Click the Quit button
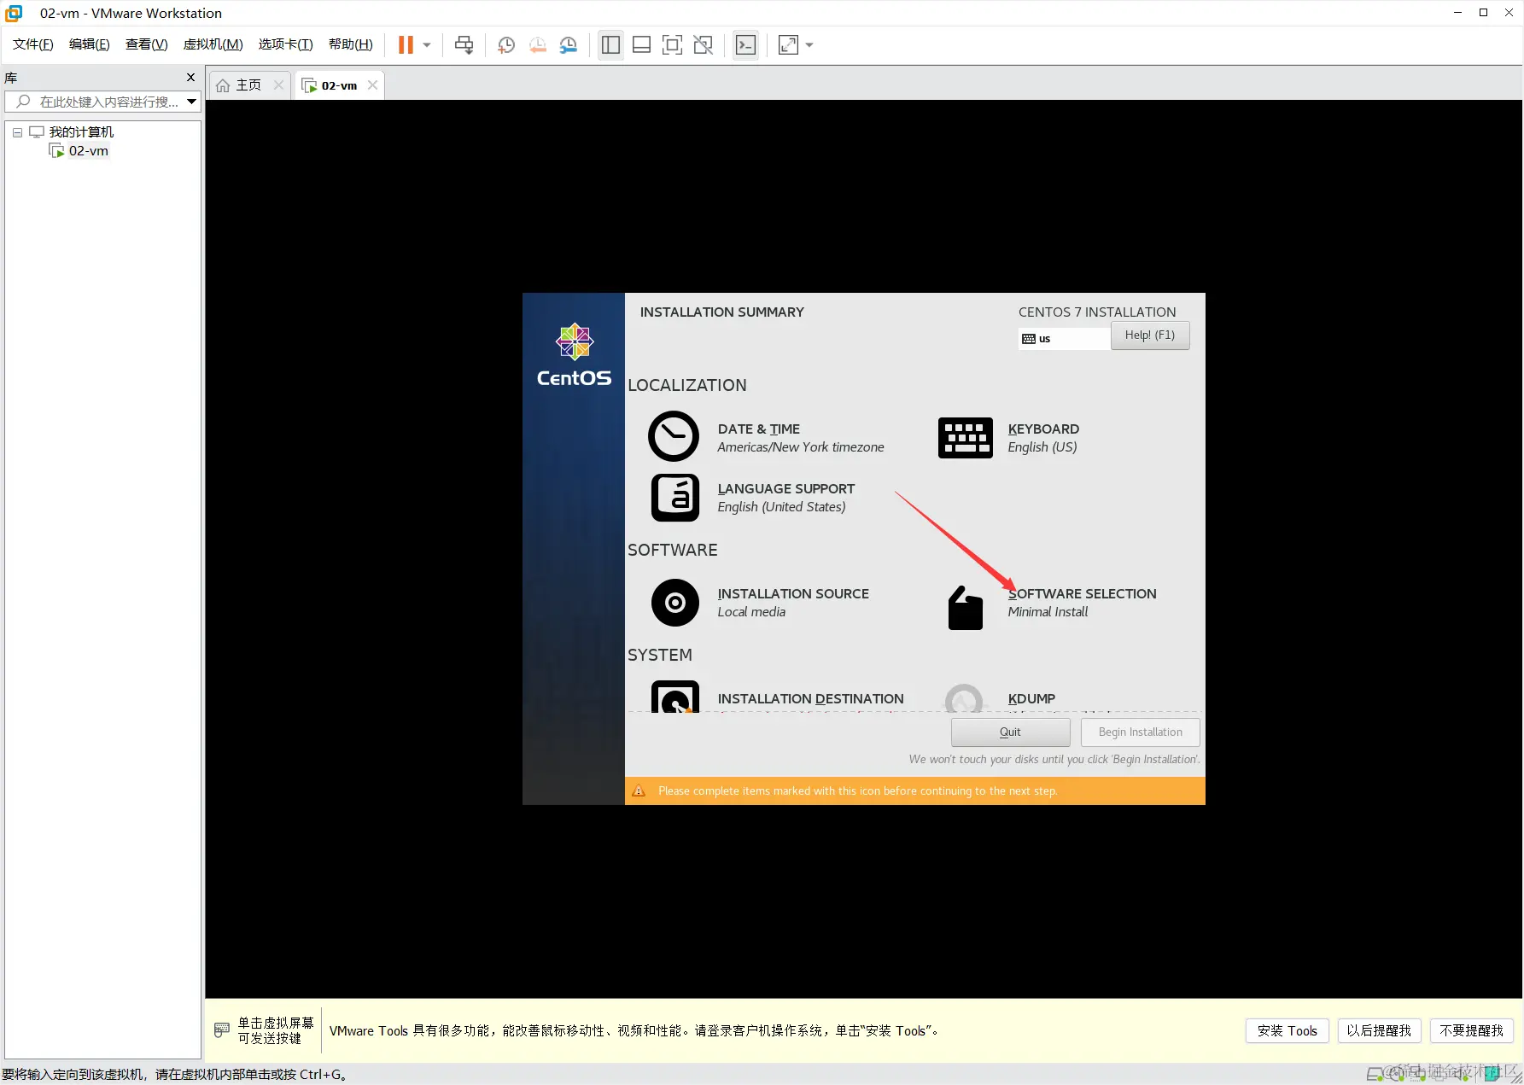Screen dimensions: 1524x1085 tap(1011, 732)
